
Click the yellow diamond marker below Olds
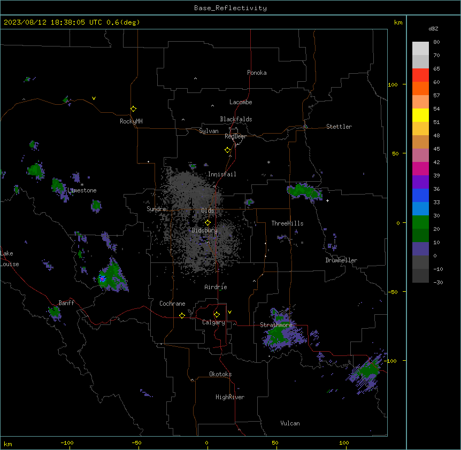[208, 223]
